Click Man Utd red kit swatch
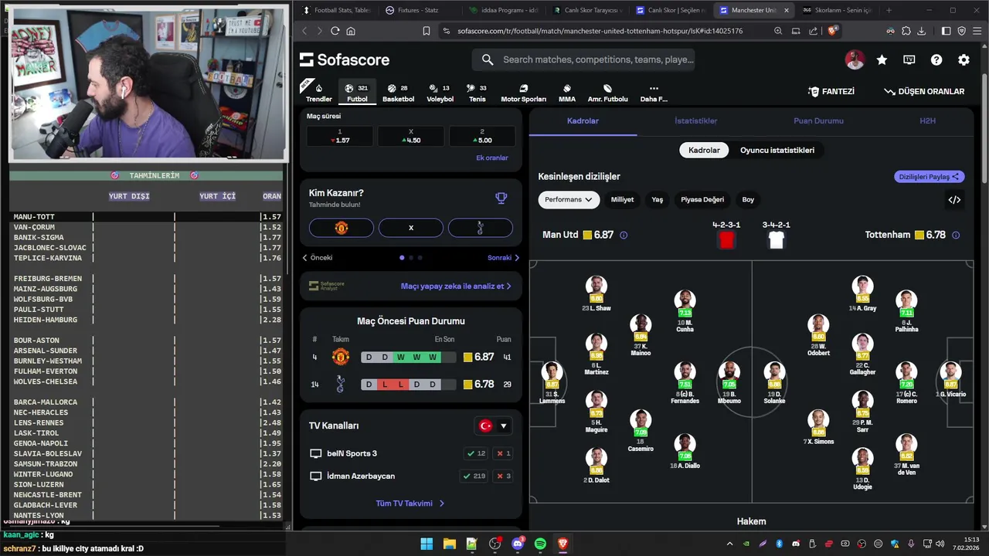The image size is (989, 556). 726,240
